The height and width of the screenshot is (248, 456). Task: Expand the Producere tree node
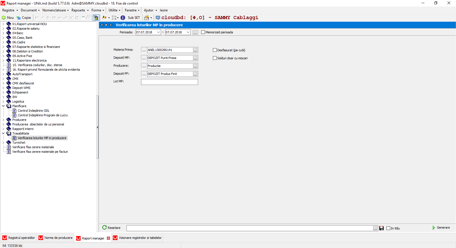point(3,120)
